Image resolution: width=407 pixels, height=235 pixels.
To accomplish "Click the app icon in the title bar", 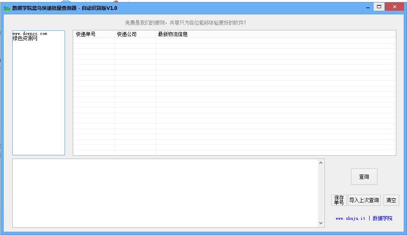I will [7, 8].
